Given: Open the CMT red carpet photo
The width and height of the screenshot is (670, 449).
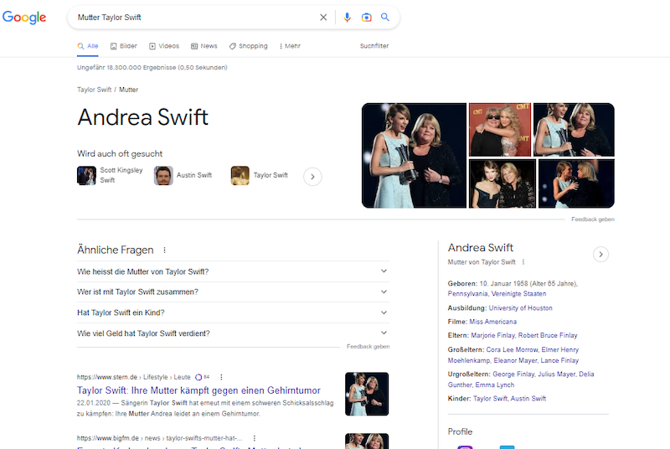Looking at the screenshot, I should coord(500,130).
